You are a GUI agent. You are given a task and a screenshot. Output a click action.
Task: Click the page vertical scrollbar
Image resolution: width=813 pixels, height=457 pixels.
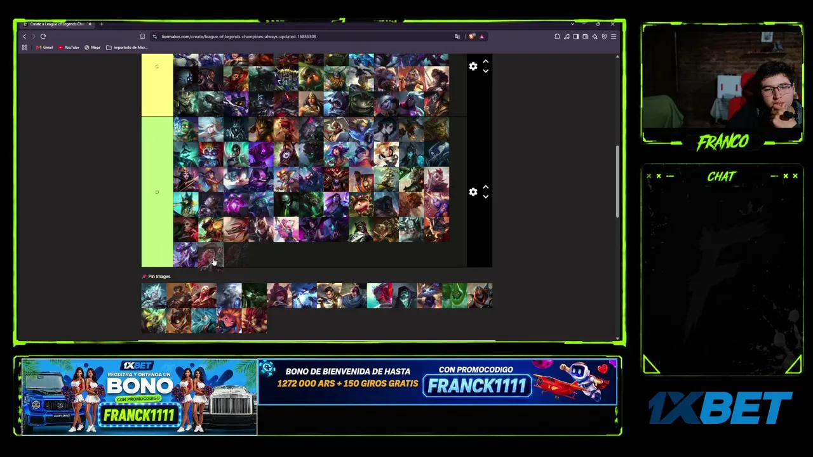click(x=617, y=181)
